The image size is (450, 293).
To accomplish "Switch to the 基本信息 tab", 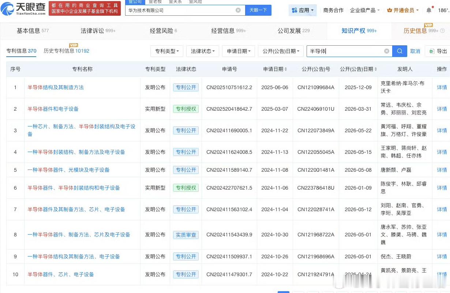I will (33, 31).
